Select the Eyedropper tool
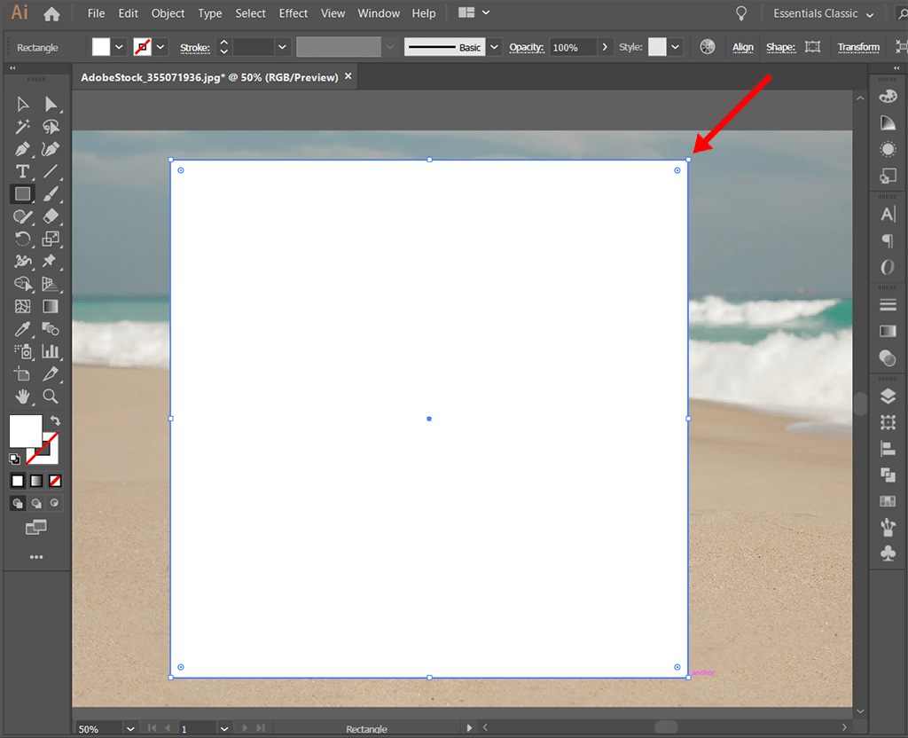Screen dimensions: 908x738 (x=22, y=329)
